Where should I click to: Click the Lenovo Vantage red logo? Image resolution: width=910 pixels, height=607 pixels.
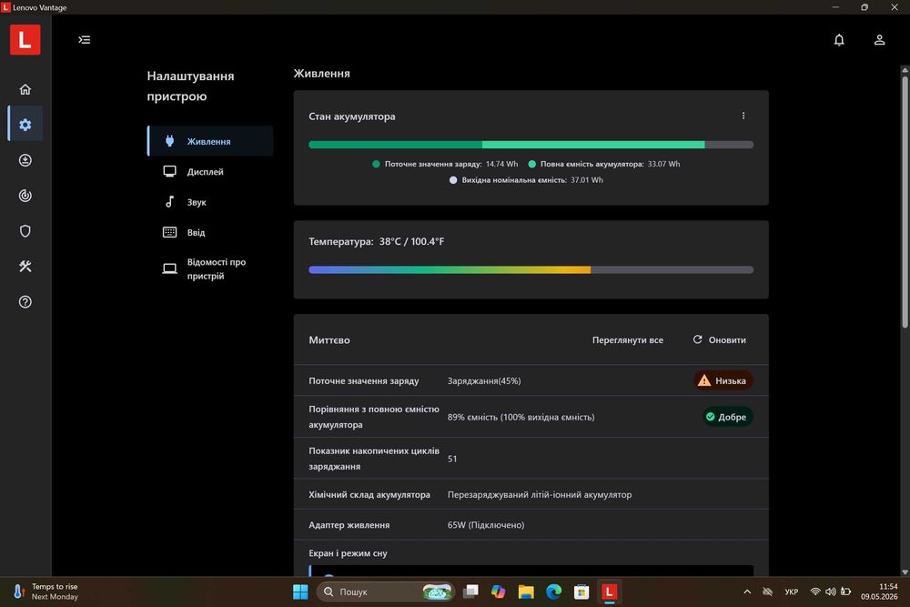point(25,39)
